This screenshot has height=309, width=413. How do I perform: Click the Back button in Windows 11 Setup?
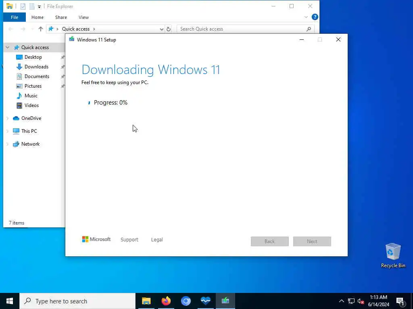pyautogui.click(x=270, y=241)
